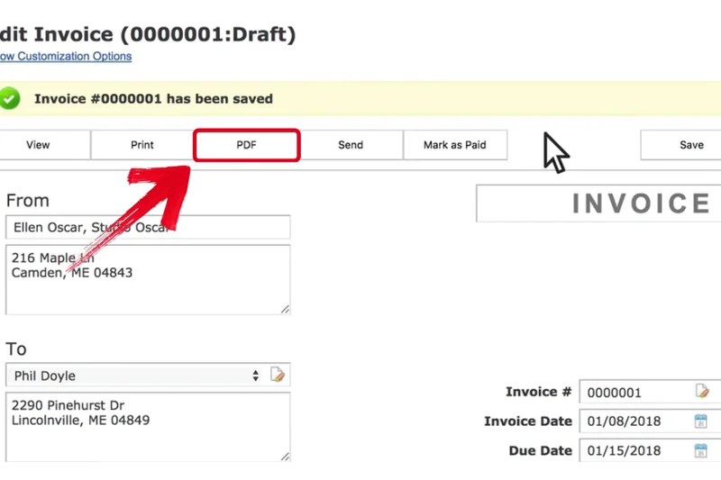The image size is (721, 480).
Task: Open the invoice View mode
Action: (x=38, y=145)
